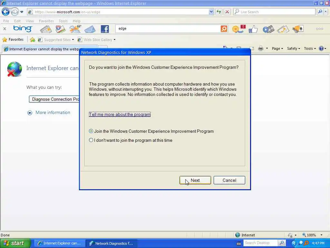Image resolution: width=330 pixels, height=248 pixels.
Task: Open the Edit menu
Action: (x=17, y=21)
